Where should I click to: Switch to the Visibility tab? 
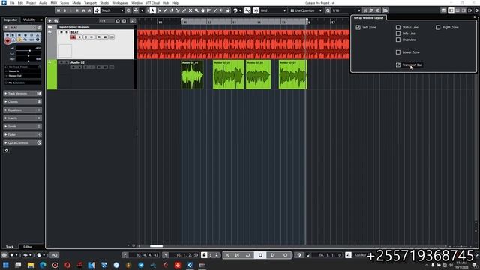[29, 19]
